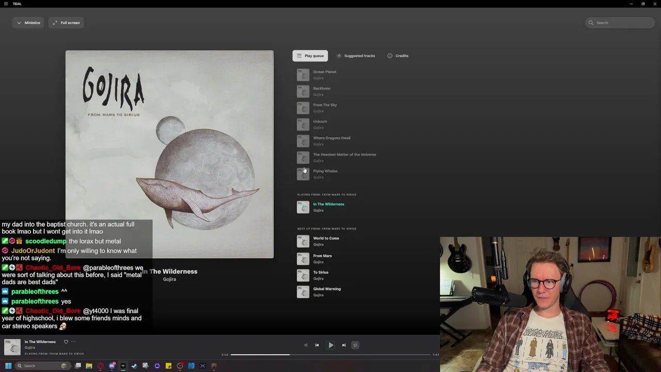Click the World to Come album thumbnail
Viewport: 661px width, 372px height.
(x=303, y=241)
